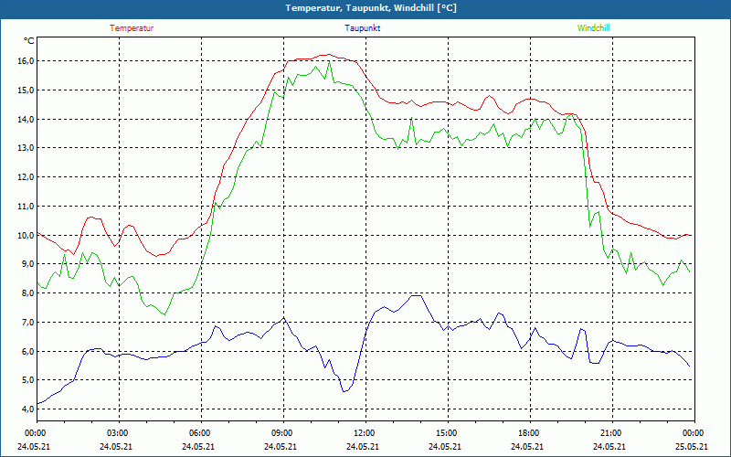
Task: Click the "24.05.21" date under 03:00
Action: (x=116, y=446)
